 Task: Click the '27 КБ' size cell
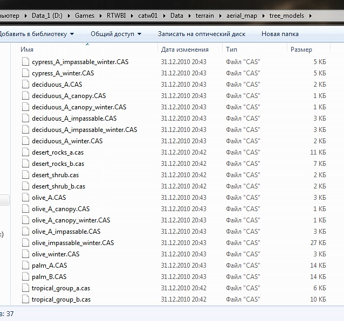tap(318, 243)
